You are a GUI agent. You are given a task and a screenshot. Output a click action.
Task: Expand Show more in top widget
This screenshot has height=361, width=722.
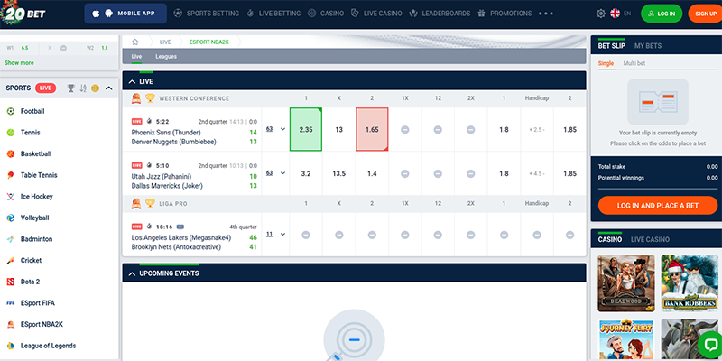tap(19, 62)
